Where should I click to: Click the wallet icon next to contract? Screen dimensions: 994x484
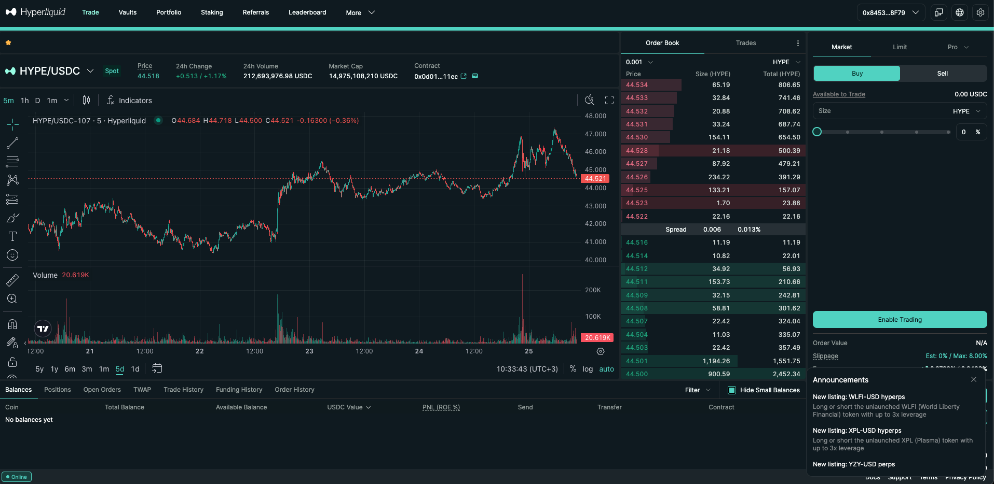(475, 76)
